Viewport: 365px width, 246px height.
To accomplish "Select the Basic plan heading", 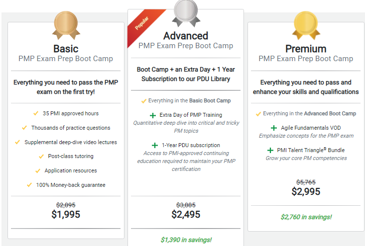I will click(x=66, y=49).
